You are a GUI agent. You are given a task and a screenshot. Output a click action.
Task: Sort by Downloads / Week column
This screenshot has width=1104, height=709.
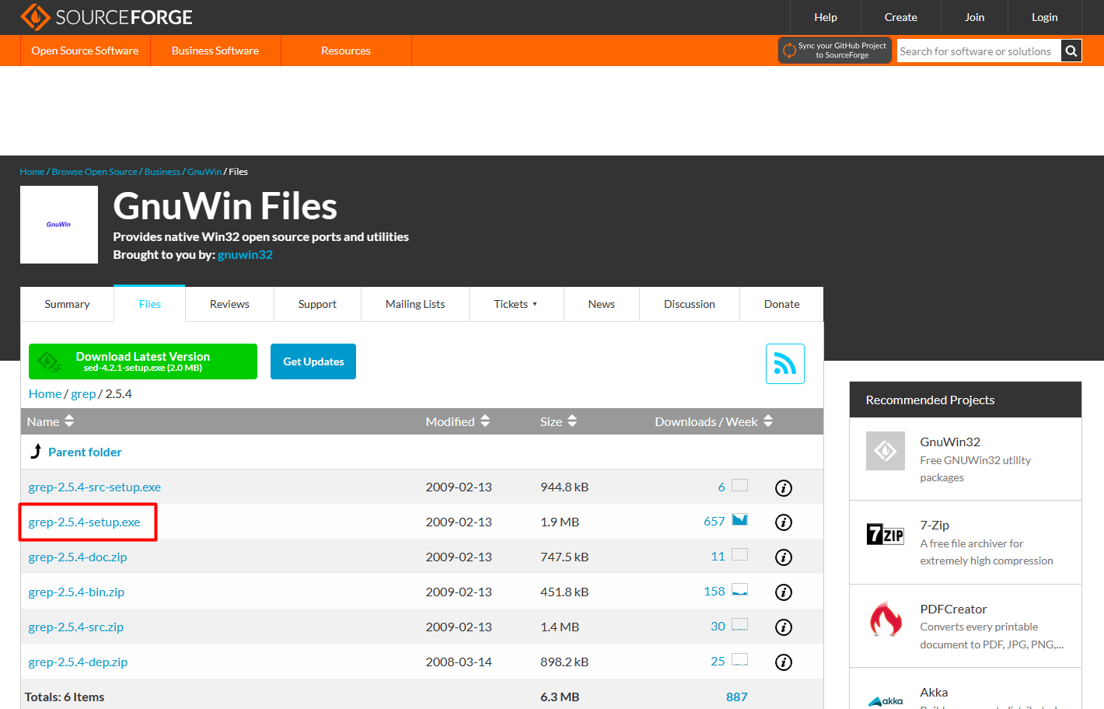coord(713,421)
